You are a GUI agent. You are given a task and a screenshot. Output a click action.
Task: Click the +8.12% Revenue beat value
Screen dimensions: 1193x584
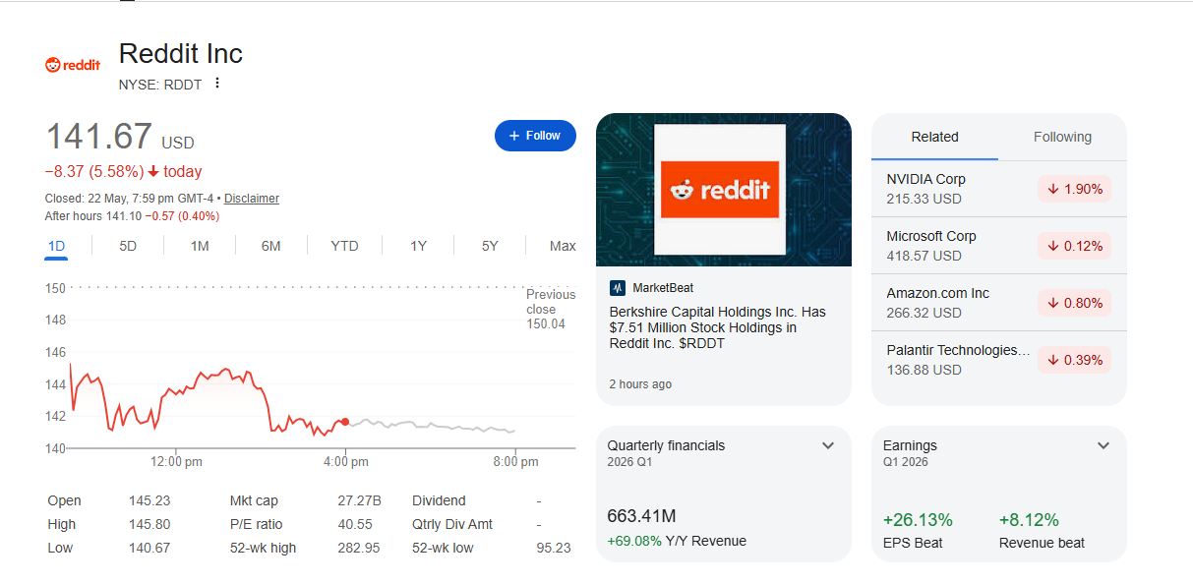[x=1029, y=520]
